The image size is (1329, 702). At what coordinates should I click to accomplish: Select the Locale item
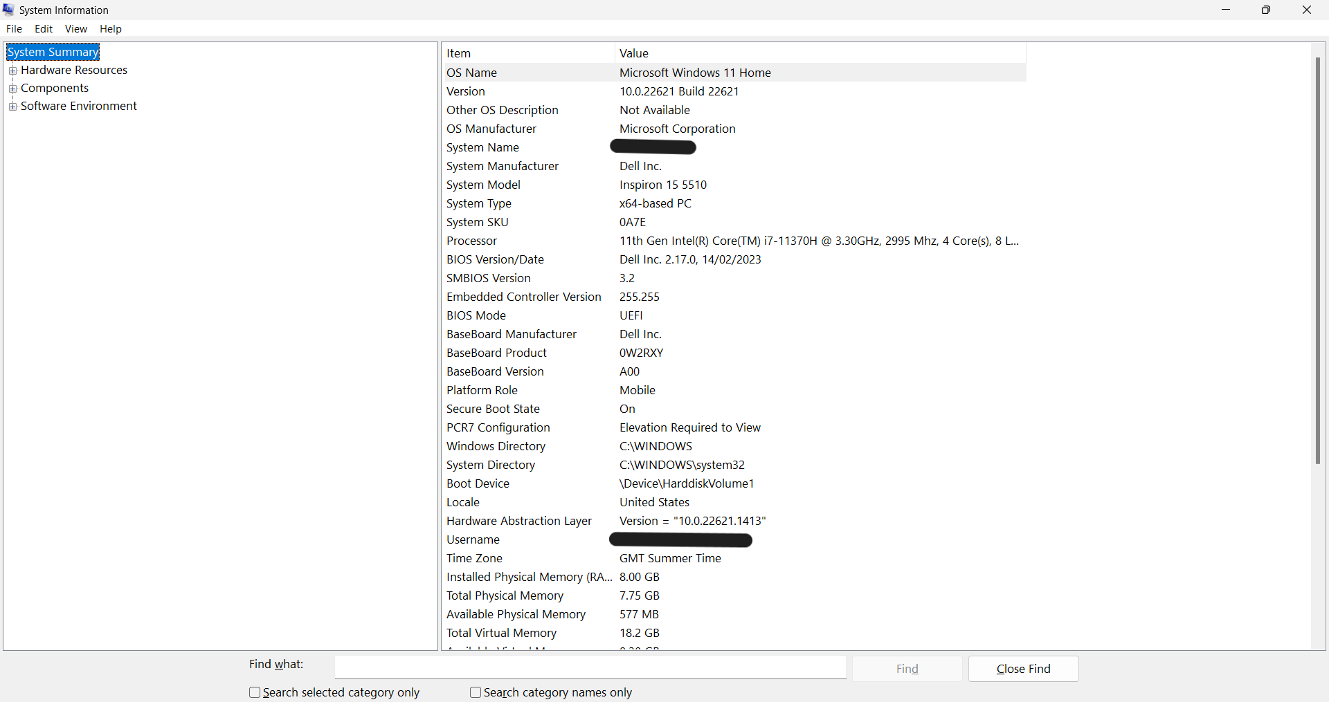[463, 502]
